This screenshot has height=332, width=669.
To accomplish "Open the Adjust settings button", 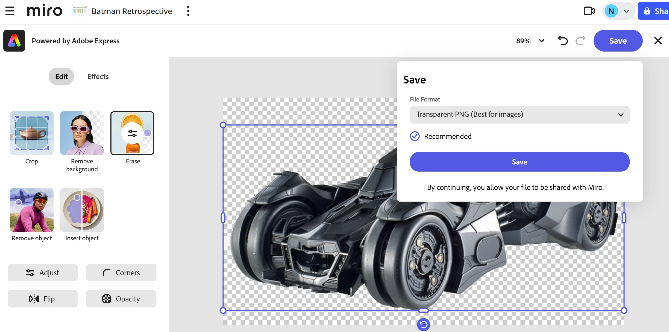I will pyautogui.click(x=43, y=273).
